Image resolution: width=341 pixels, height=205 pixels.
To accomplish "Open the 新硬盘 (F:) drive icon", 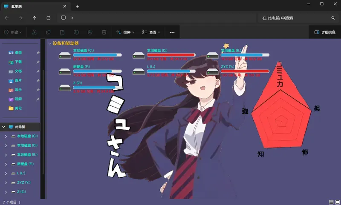I will pyautogui.click(x=65, y=71).
